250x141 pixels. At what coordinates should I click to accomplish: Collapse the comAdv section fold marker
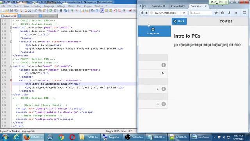click(x=11, y=66)
